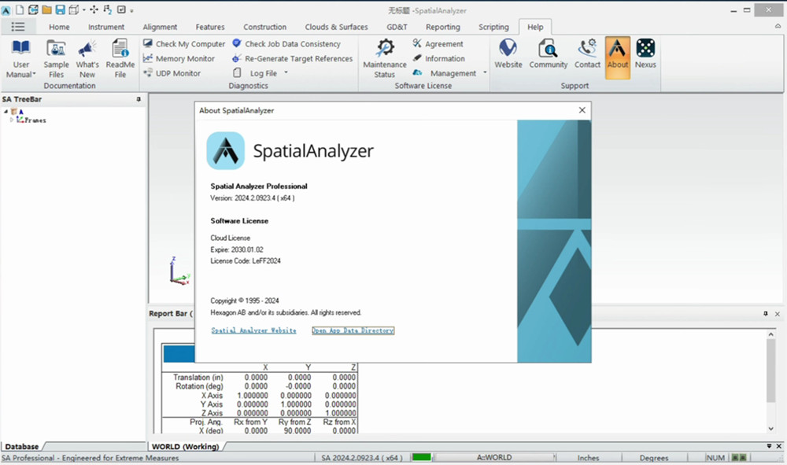Click the import arrows icon in quick toolbar
787x465 pixels.
(33, 9)
